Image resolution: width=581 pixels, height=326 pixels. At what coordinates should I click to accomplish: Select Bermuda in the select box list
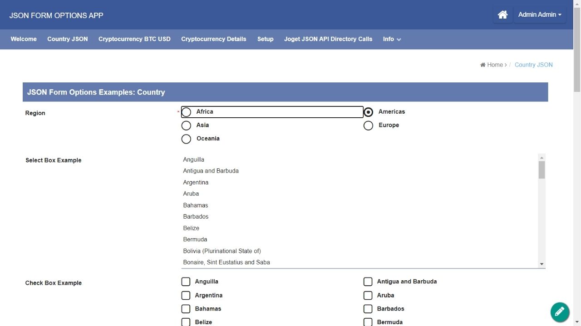pyautogui.click(x=359, y=240)
